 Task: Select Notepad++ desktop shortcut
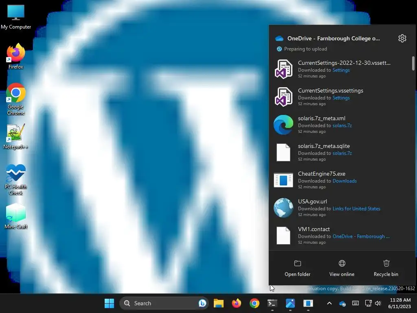16,137
